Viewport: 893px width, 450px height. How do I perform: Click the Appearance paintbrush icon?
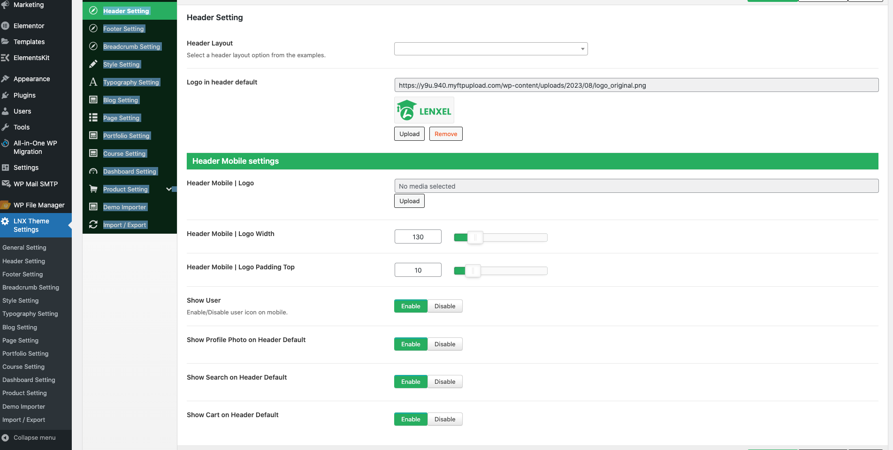point(5,79)
